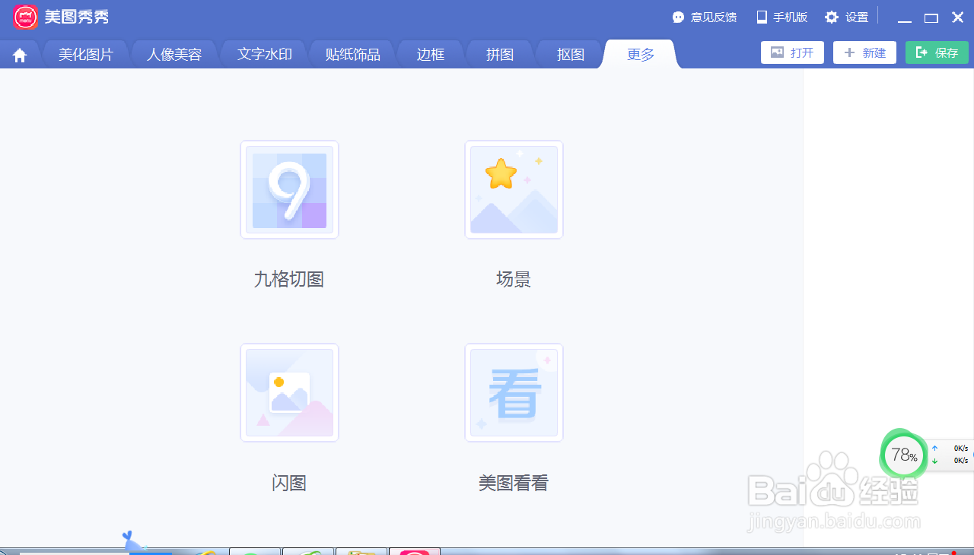Switch to the 拼图 tab
974x555 pixels.
(x=501, y=55)
